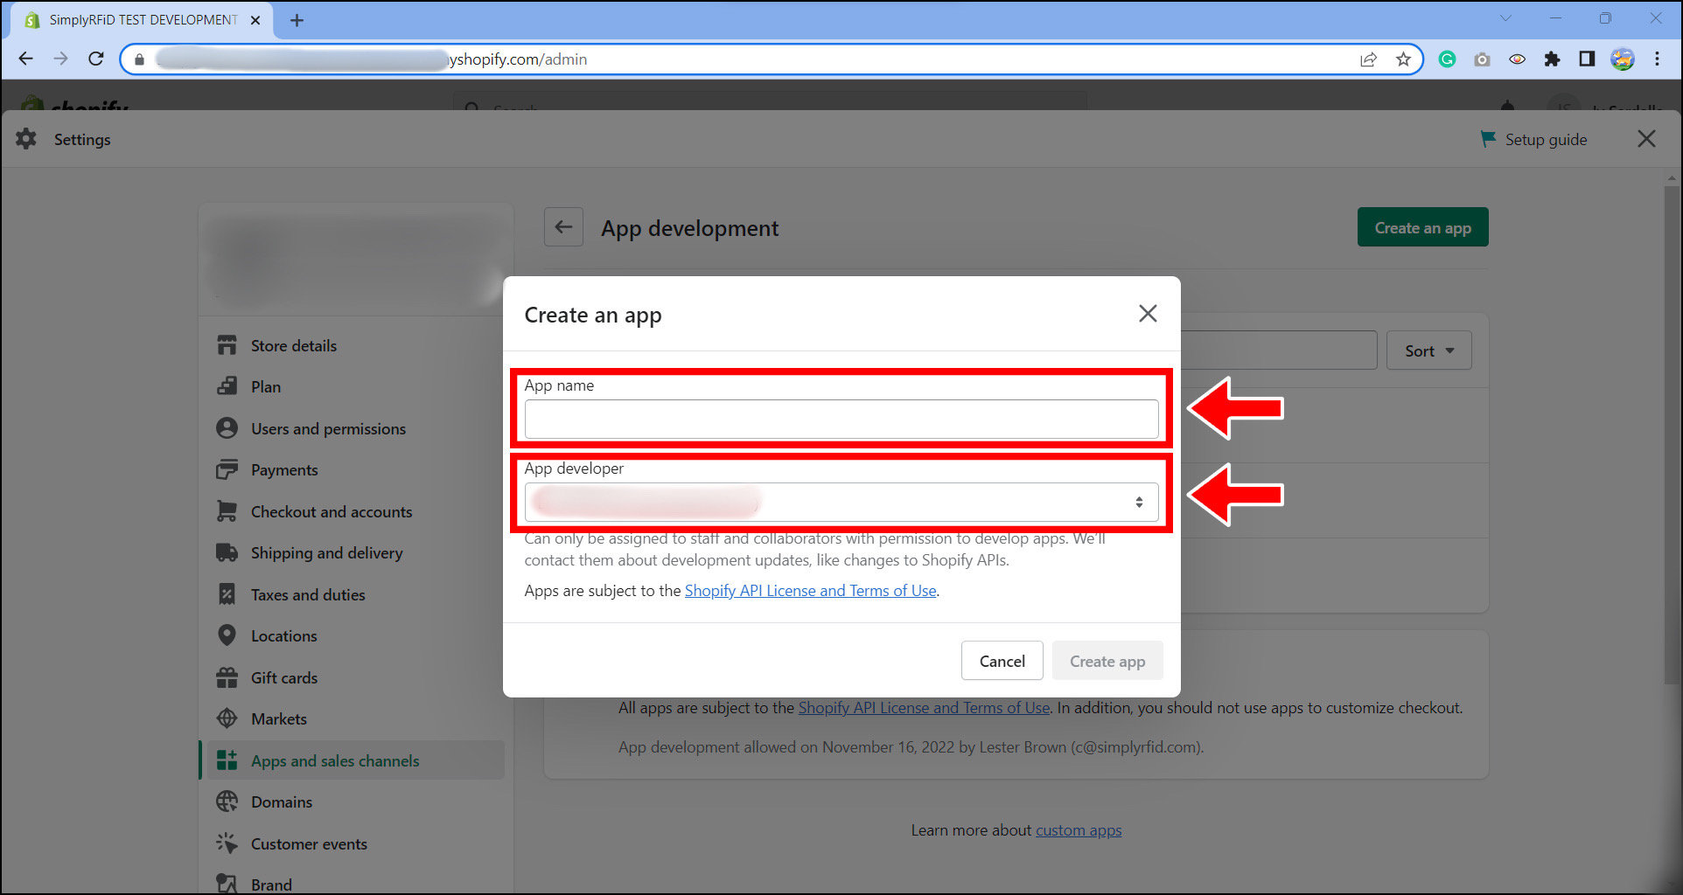Open the tab search chevron in title bar
The height and width of the screenshot is (895, 1683).
(x=1505, y=18)
